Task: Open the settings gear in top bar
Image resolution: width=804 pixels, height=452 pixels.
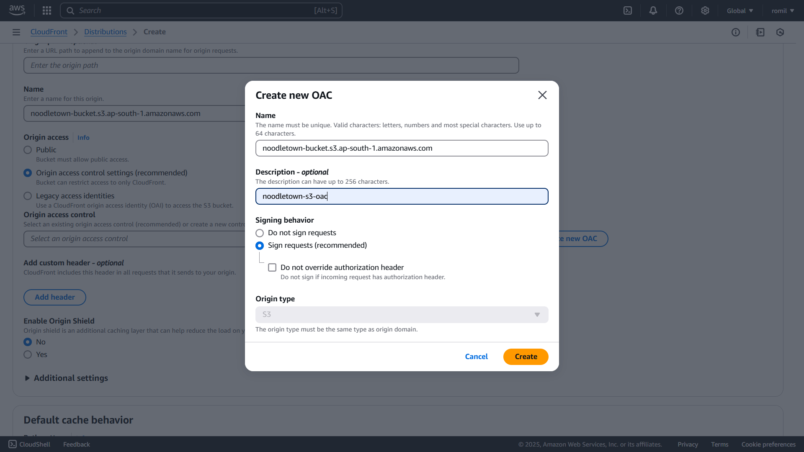Action: click(x=705, y=10)
